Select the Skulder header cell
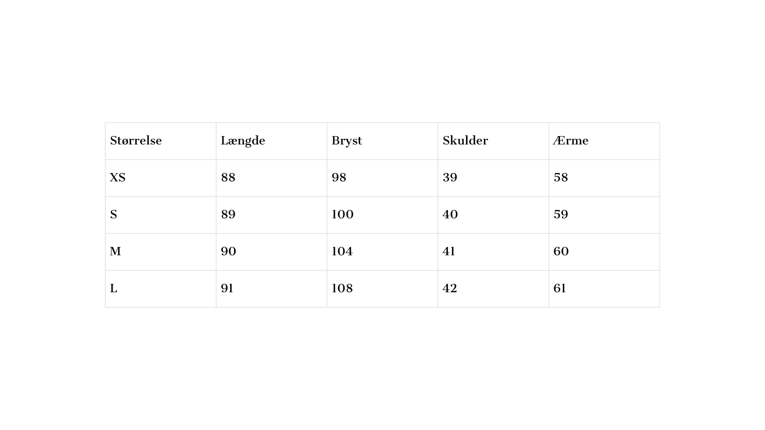 point(465,141)
